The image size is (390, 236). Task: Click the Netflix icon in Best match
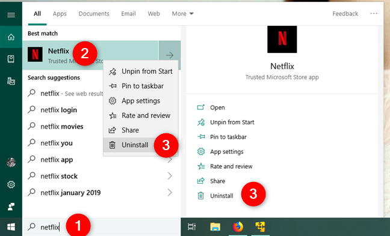pos(35,55)
